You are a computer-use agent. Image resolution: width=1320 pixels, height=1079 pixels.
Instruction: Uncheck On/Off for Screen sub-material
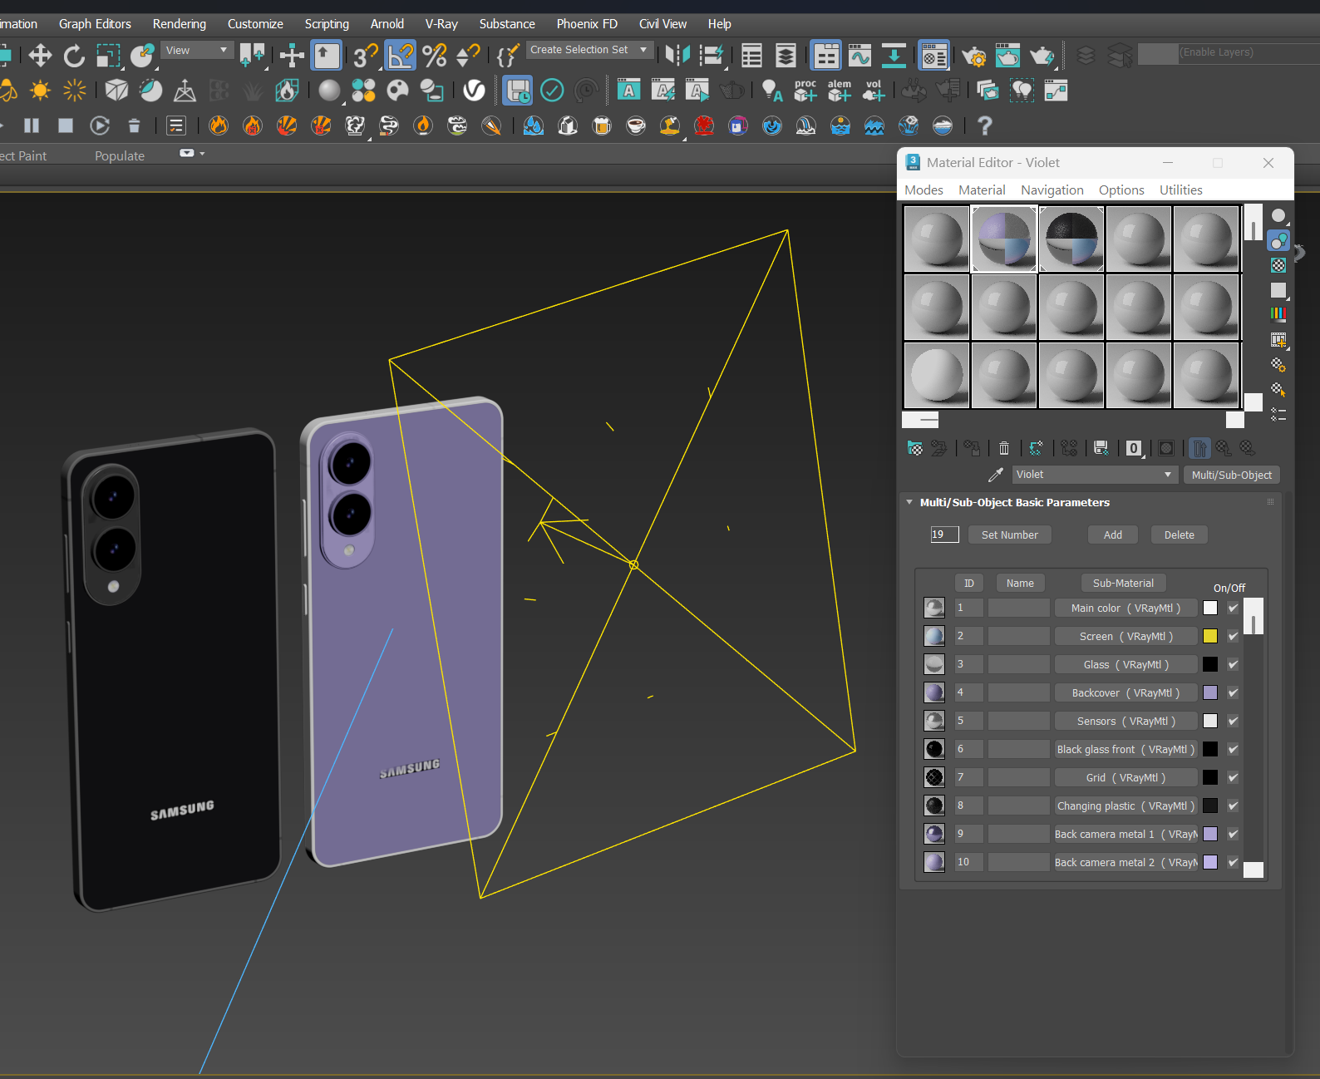coord(1233,636)
